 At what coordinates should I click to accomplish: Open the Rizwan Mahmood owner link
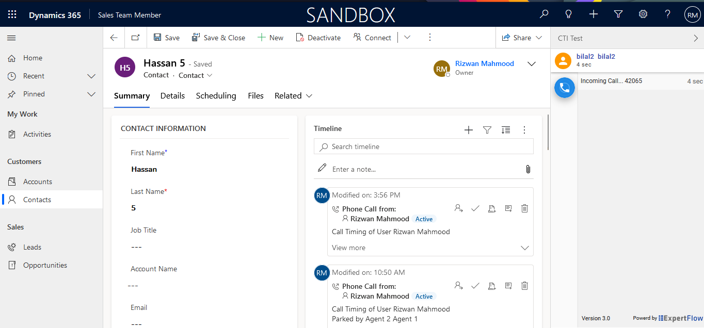(x=484, y=64)
